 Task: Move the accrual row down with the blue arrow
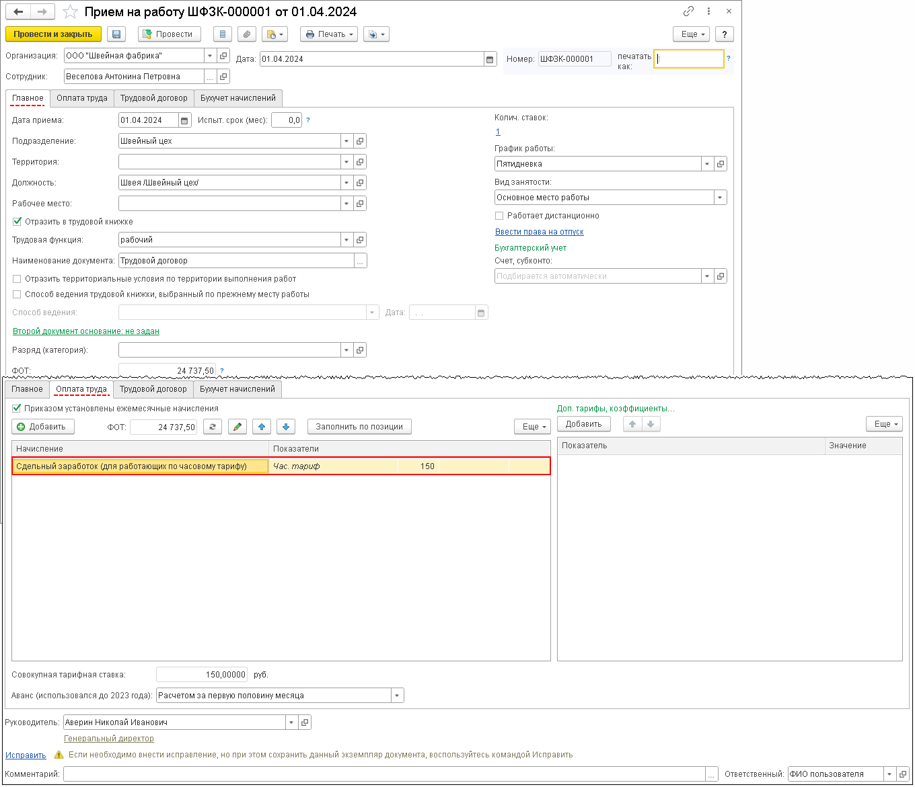pos(286,427)
